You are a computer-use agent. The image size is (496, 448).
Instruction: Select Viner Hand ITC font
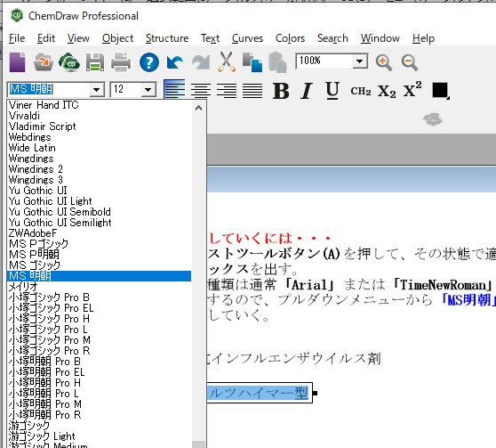(100, 105)
